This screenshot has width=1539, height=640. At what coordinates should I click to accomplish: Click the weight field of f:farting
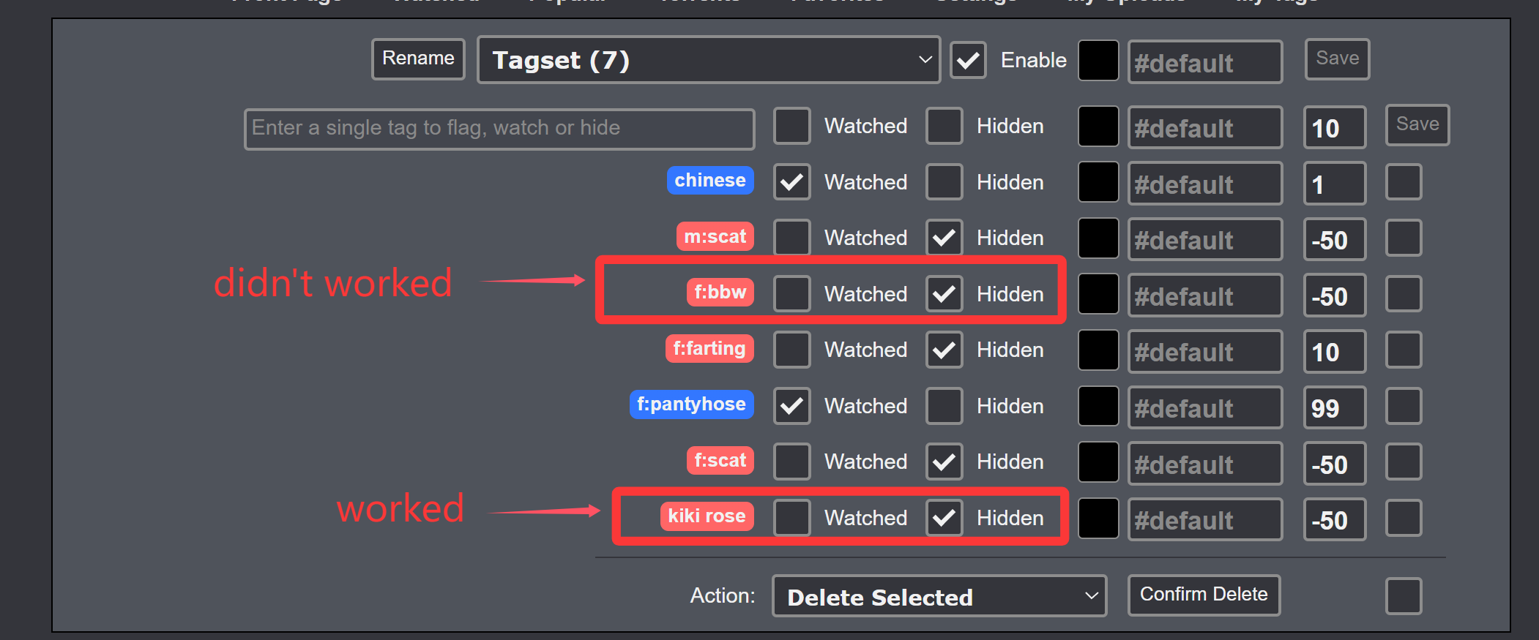pos(1334,353)
